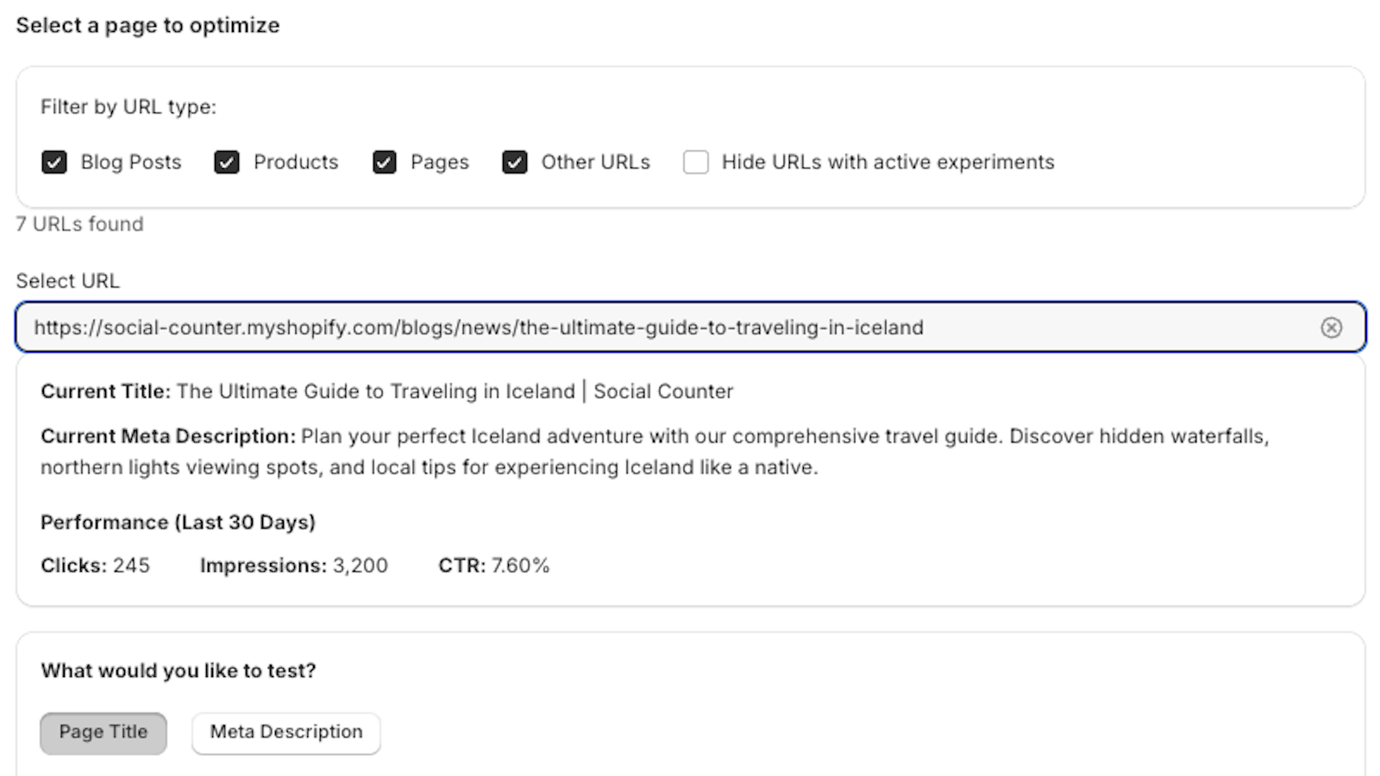This screenshot has height=776, width=1380.
Task: Click the Current Title text line
Action: tap(387, 391)
